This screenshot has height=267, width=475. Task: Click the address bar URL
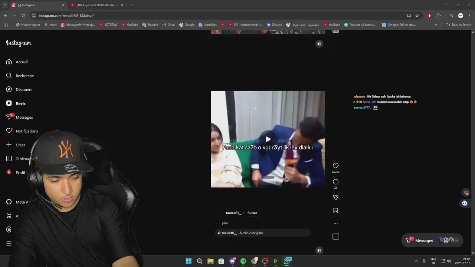pyautogui.click(x=66, y=16)
